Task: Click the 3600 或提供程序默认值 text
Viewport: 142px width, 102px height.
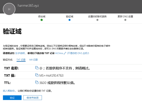Action: [x=57, y=83]
